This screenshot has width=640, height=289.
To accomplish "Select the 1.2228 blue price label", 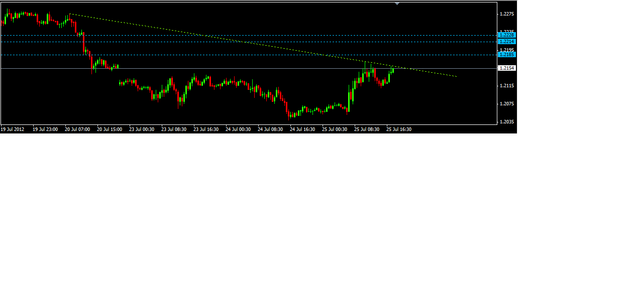I will (506, 35).
